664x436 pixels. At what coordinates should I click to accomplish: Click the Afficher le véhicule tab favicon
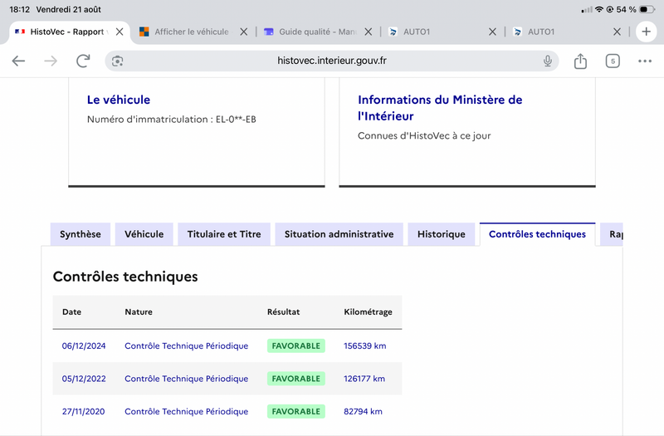144,32
